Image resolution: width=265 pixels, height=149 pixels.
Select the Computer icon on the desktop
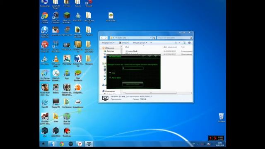[45, 3]
